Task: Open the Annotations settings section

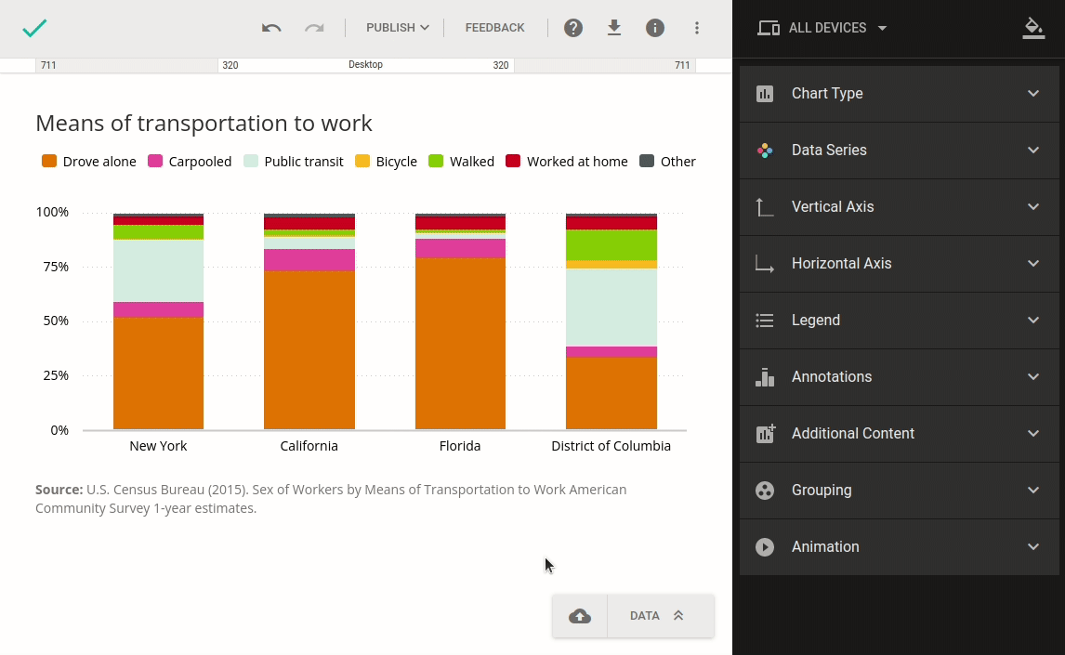Action: 899,377
